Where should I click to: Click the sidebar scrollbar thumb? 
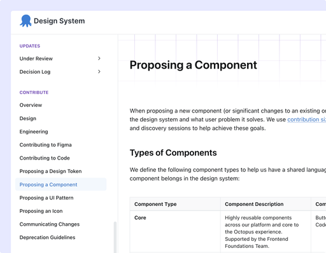click(115, 237)
